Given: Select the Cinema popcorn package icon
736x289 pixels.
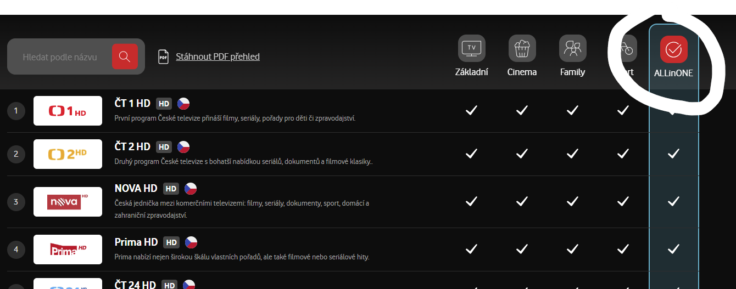Looking at the screenshot, I should click(522, 48).
